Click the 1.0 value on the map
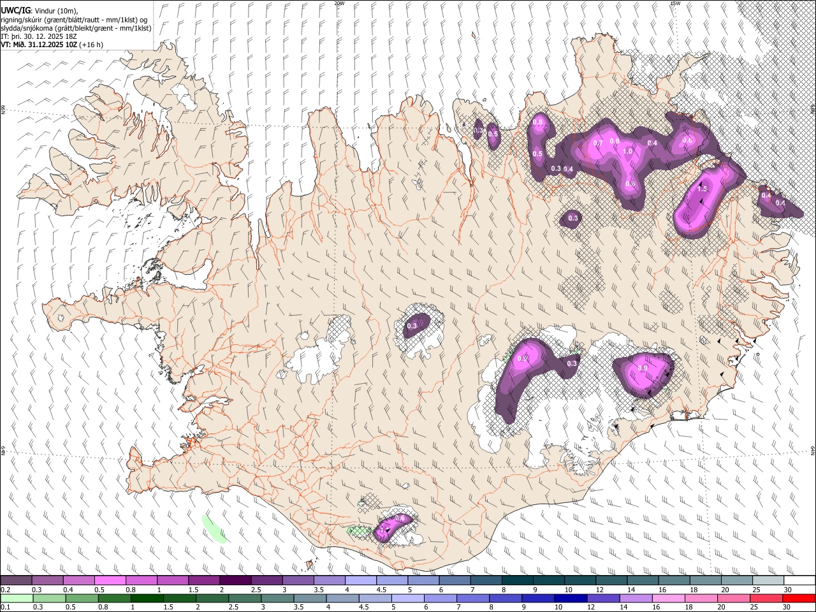 click(627, 152)
